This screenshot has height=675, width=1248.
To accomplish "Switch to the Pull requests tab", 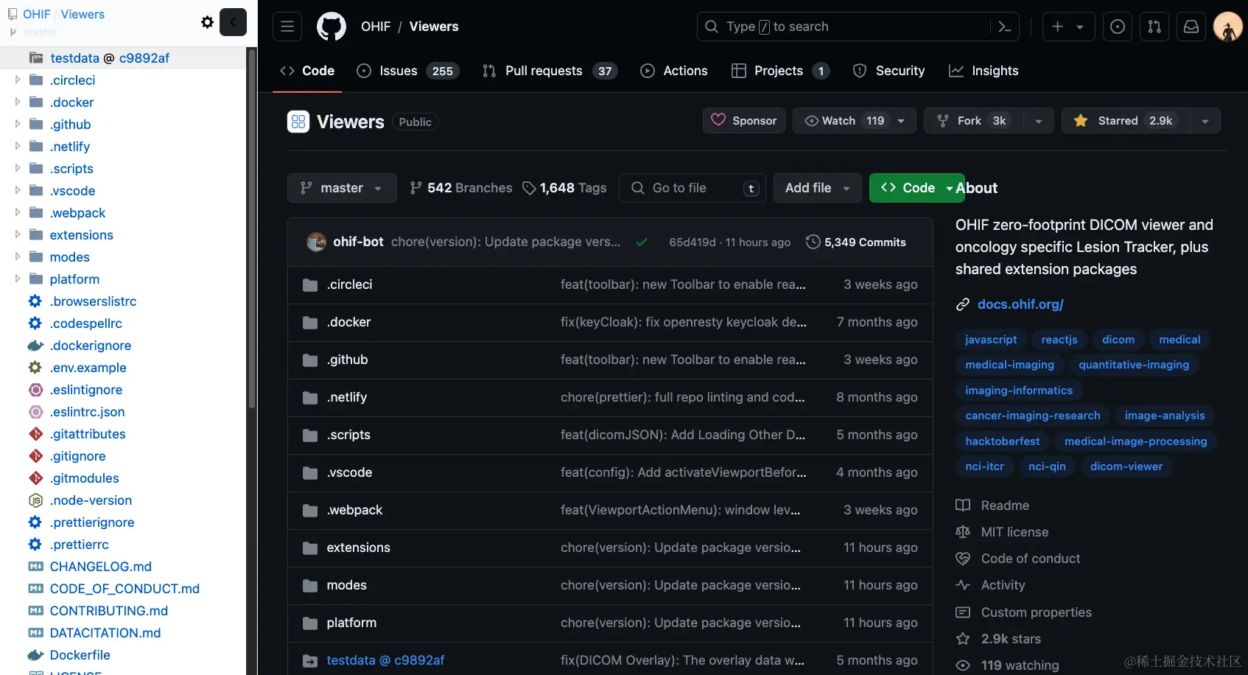I will coord(550,71).
